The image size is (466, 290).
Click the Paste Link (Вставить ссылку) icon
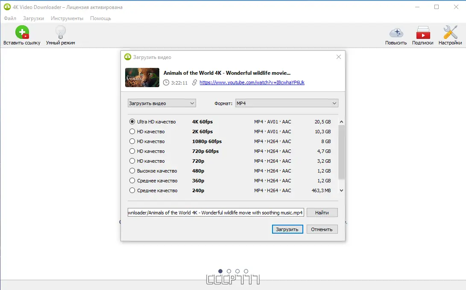pyautogui.click(x=22, y=32)
